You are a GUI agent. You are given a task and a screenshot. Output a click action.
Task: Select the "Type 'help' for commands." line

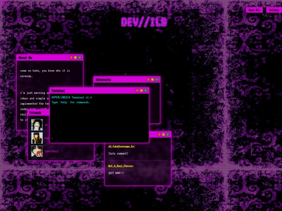pos(71,102)
